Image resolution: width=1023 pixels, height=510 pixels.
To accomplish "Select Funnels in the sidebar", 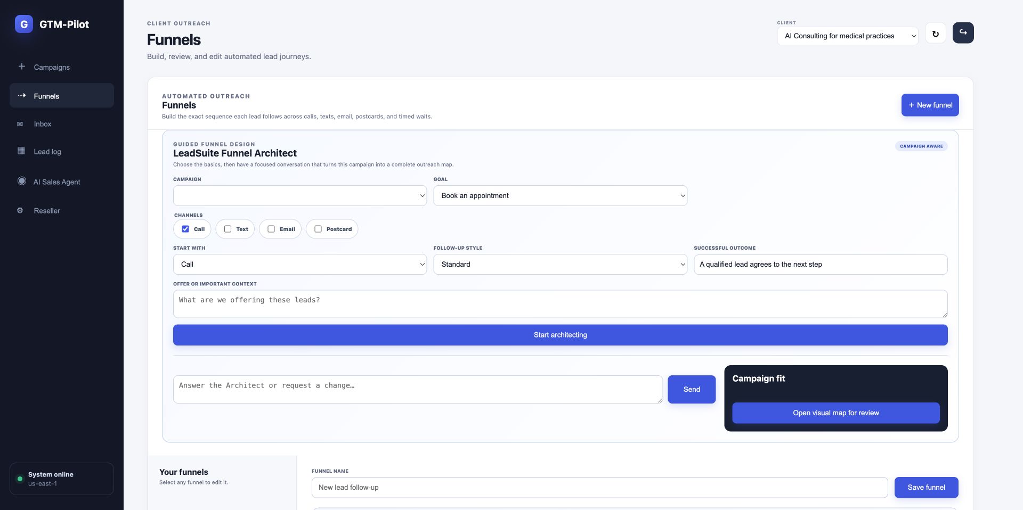I will tap(62, 96).
